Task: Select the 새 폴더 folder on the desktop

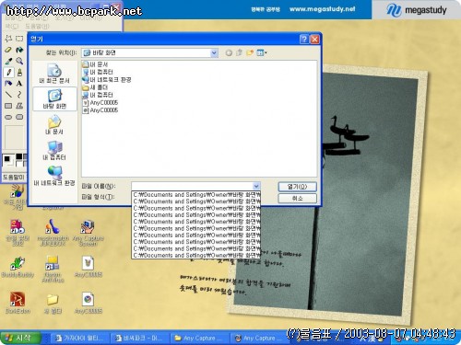Action: (x=53, y=303)
